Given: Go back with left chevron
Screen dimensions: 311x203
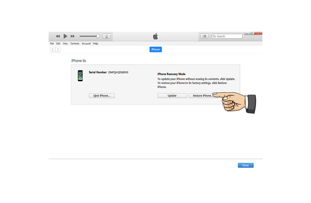Looking at the screenshot, I should pyautogui.click(x=52, y=50).
